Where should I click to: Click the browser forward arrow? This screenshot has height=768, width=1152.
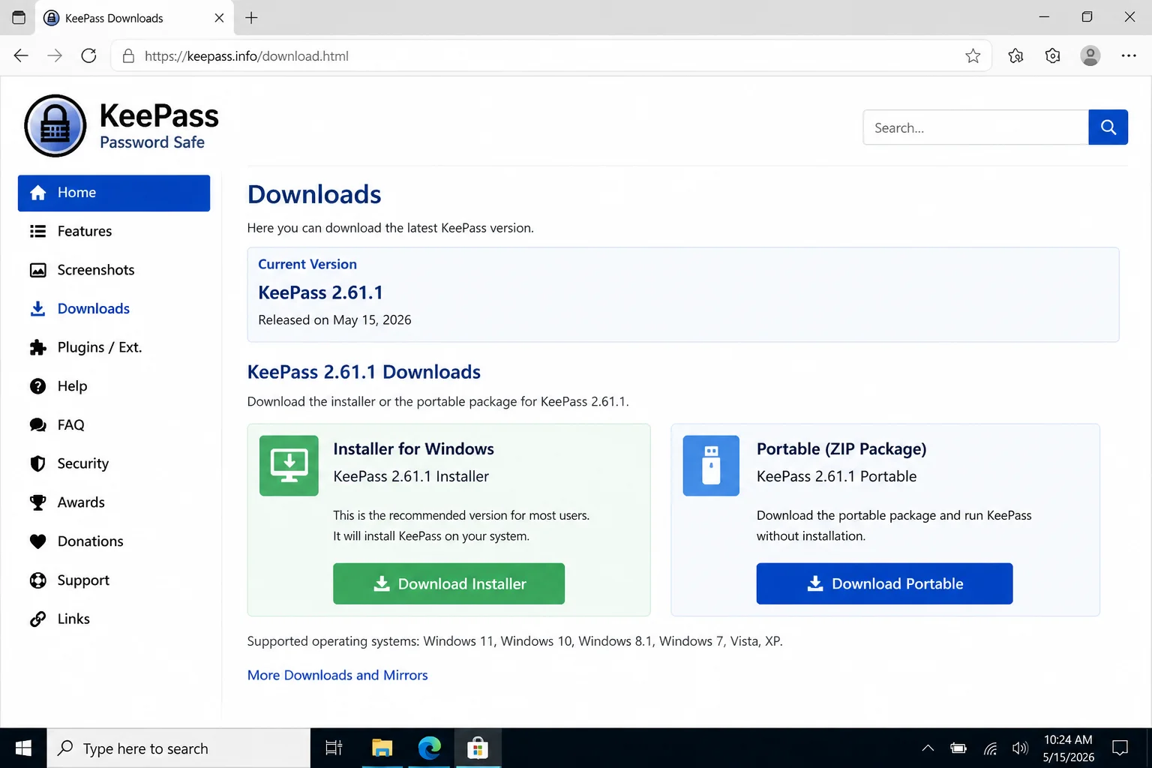[55, 55]
